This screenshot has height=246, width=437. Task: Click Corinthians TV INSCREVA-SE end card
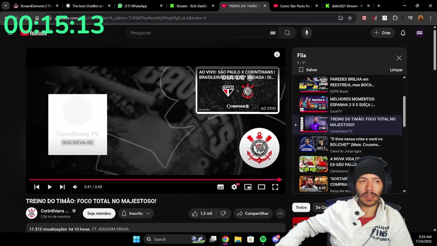pos(77,124)
